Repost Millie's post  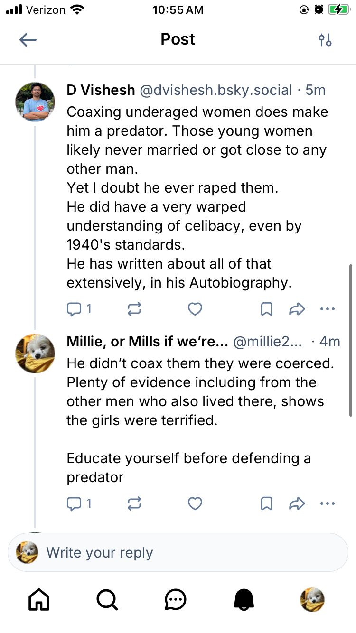click(135, 503)
